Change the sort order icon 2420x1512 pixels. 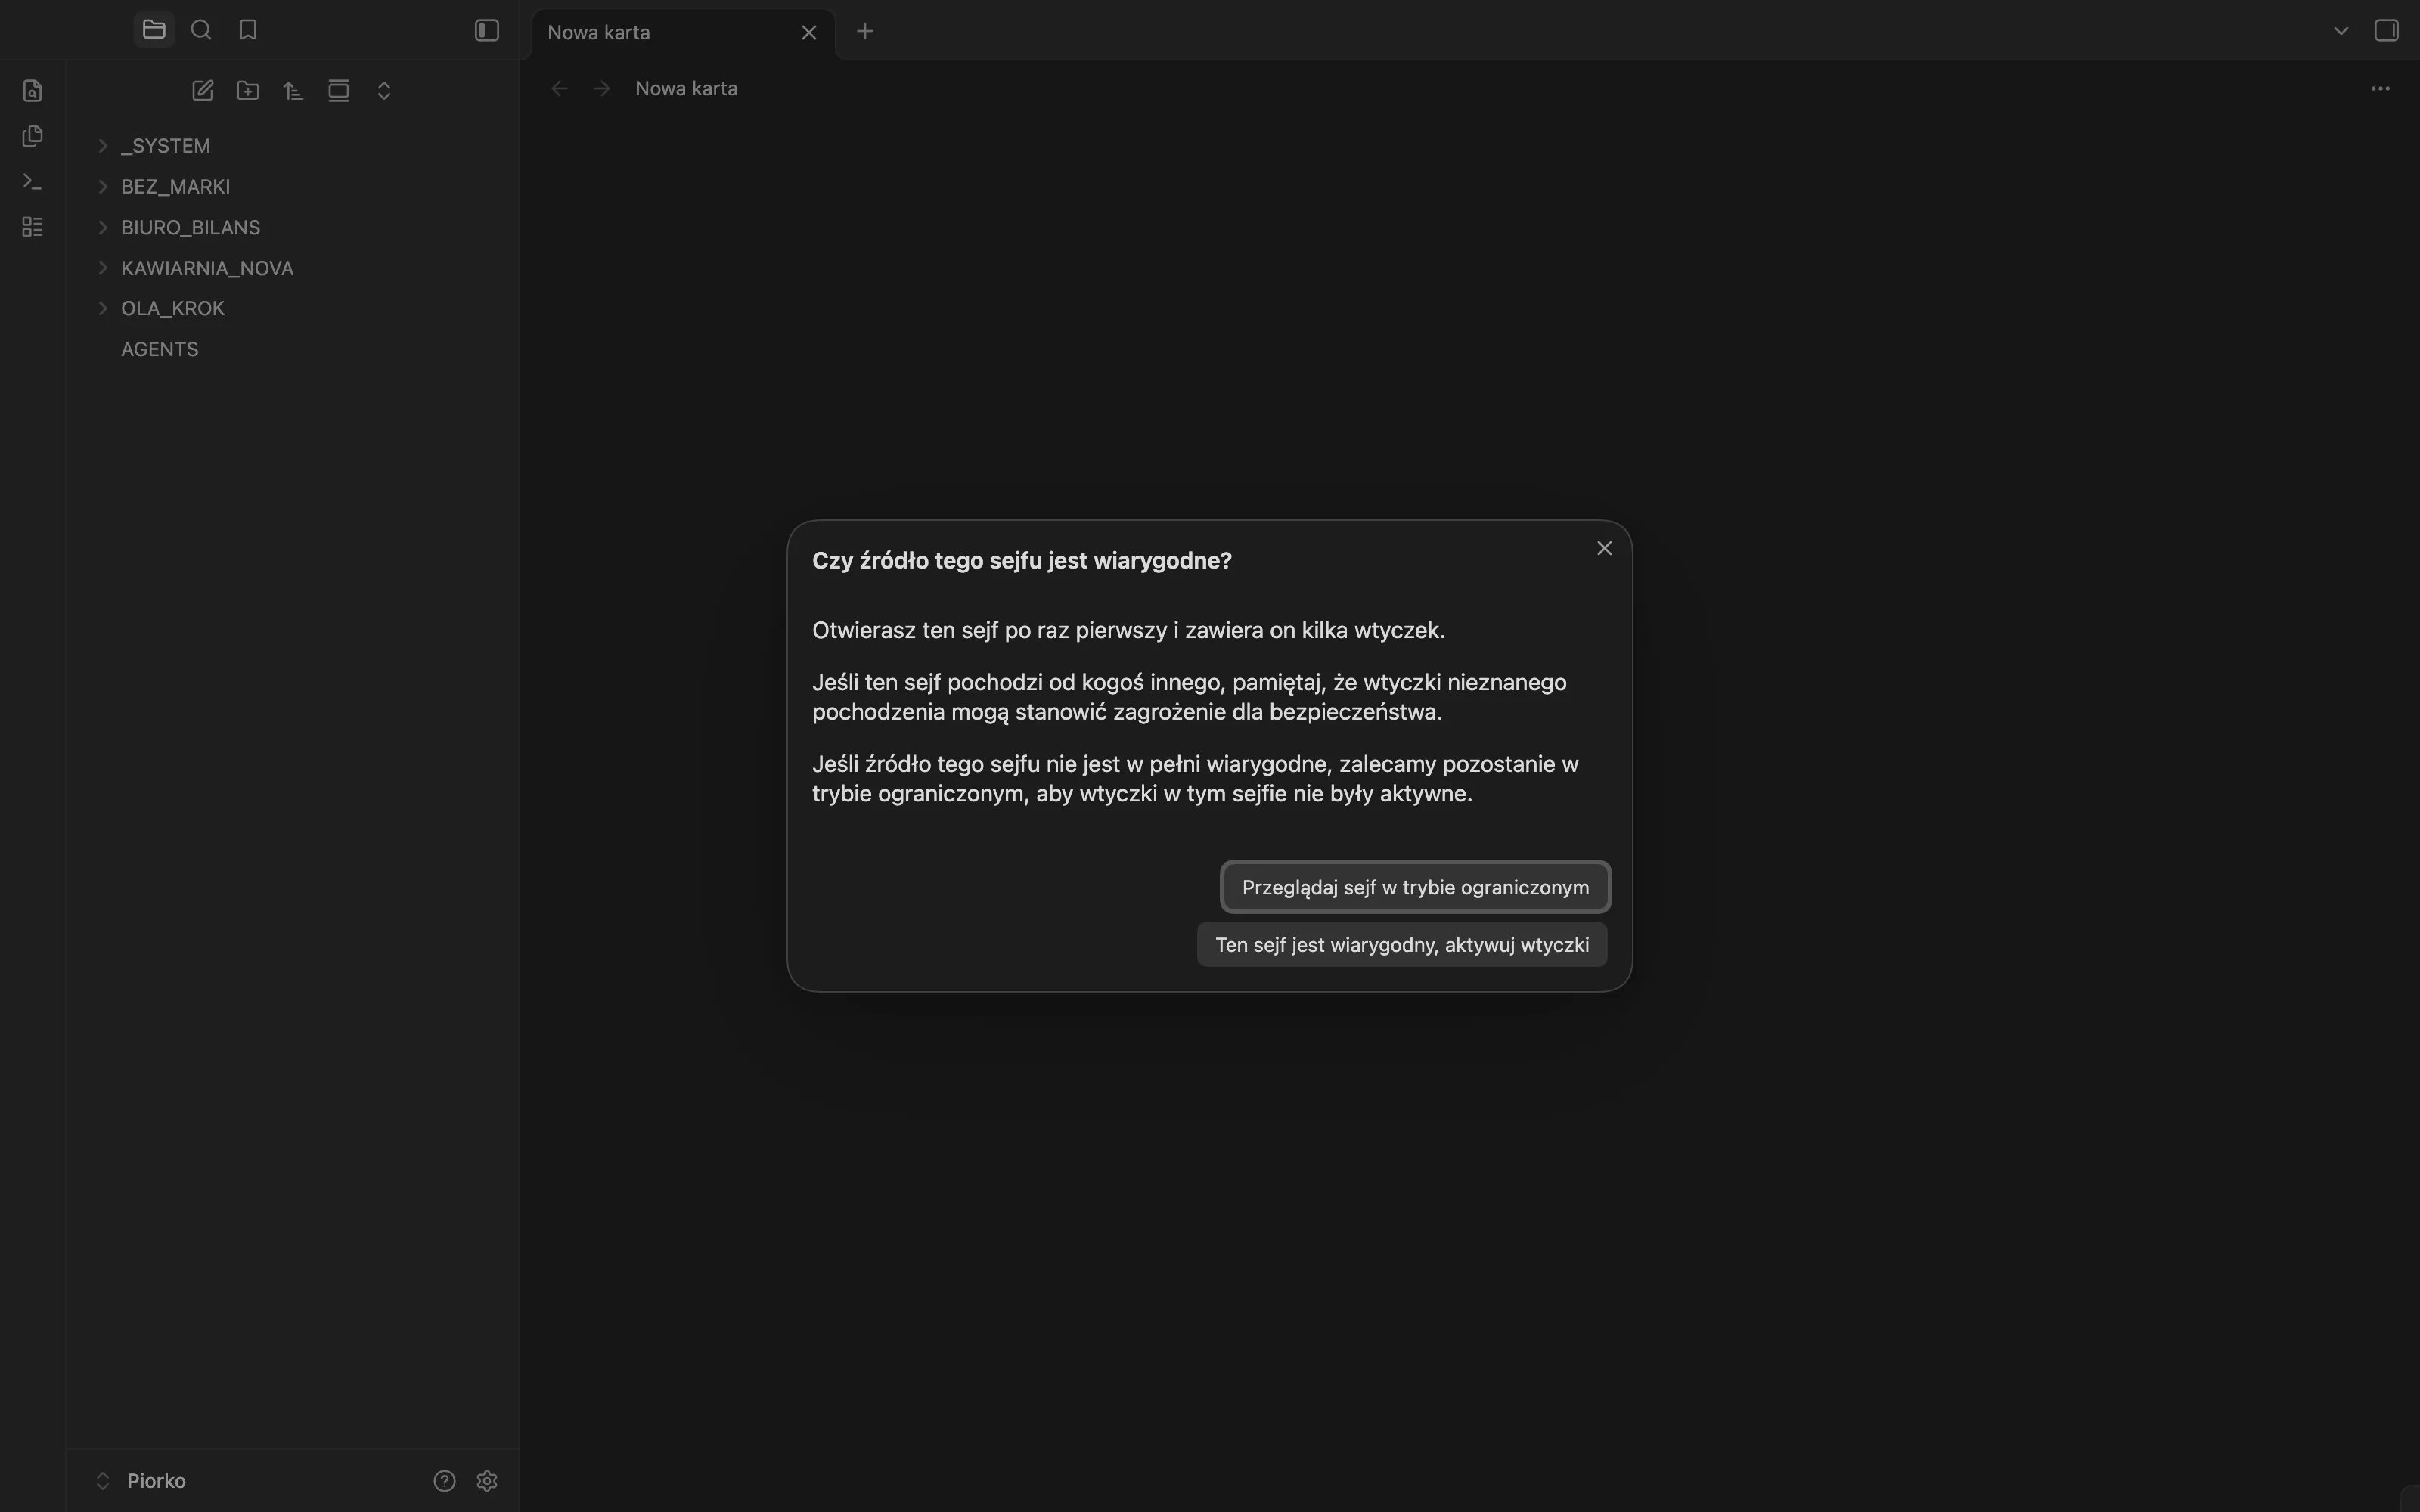click(293, 91)
